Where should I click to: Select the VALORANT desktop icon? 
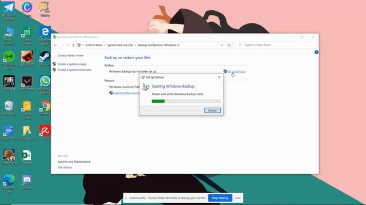[27, 83]
